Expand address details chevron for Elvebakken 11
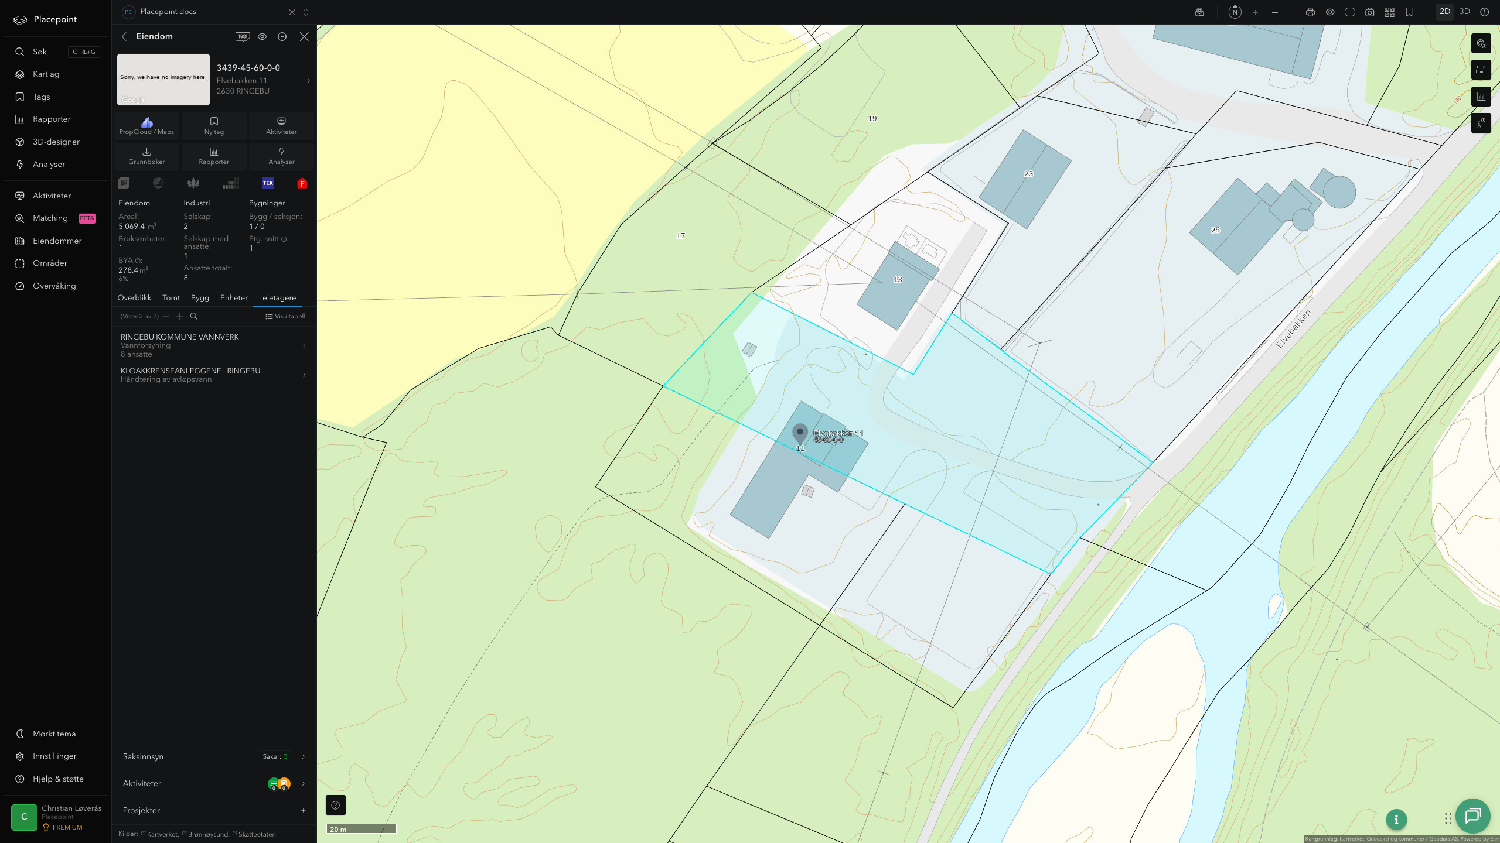The height and width of the screenshot is (843, 1500). click(308, 81)
